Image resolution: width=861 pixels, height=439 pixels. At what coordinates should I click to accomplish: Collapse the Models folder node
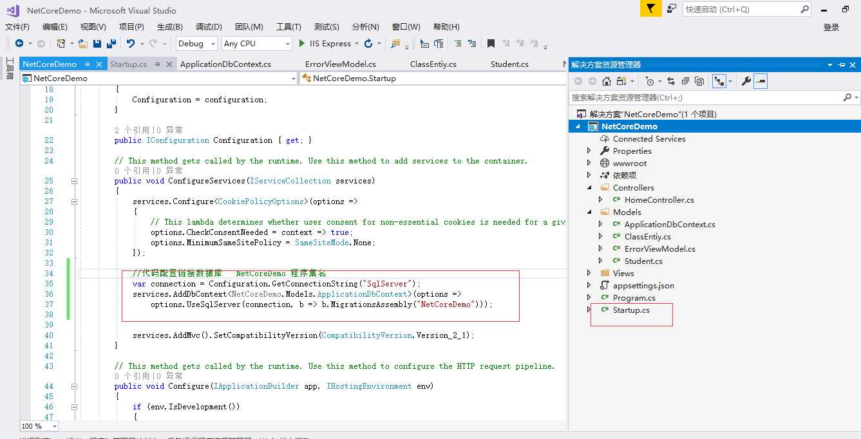589,212
